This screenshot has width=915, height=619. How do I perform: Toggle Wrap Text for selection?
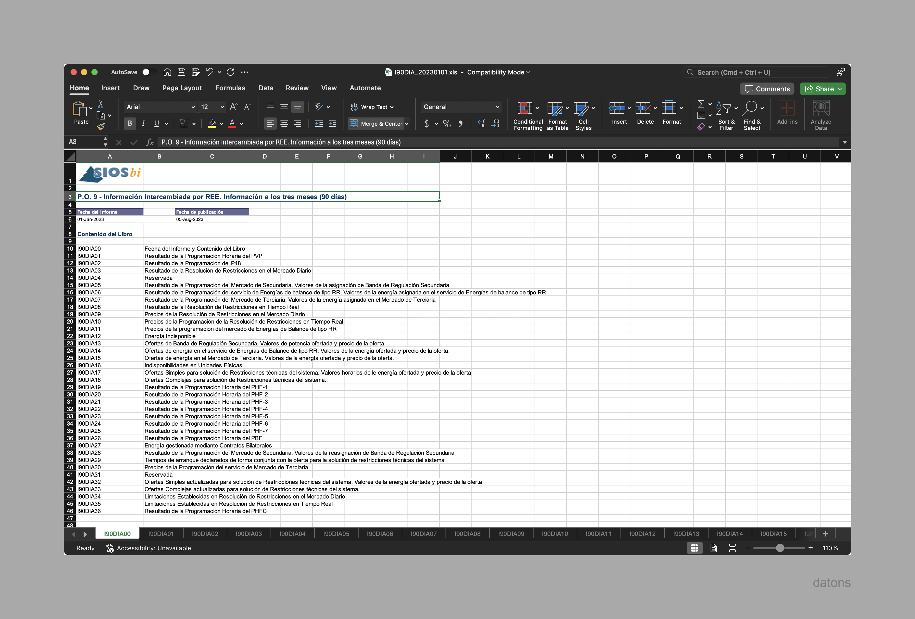[x=372, y=107]
